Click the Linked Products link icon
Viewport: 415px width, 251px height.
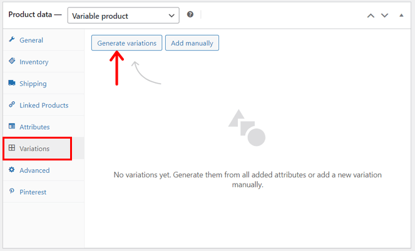[12, 105]
